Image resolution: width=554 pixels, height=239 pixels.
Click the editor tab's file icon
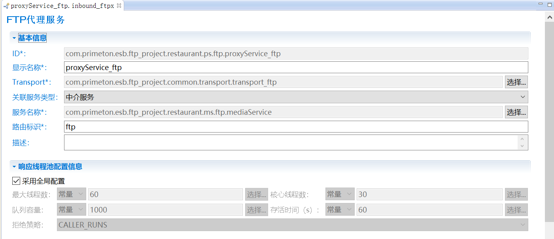pyautogui.click(x=6, y=6)
